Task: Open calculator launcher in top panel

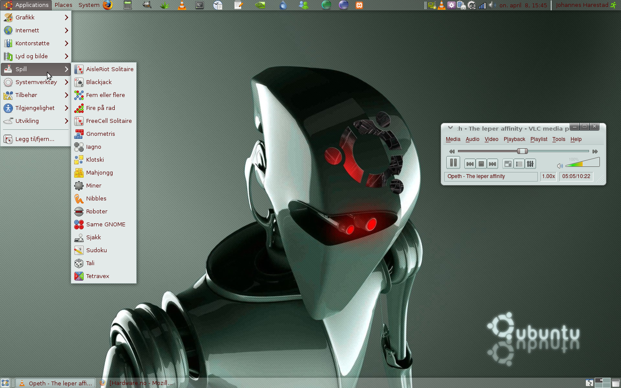Action: (128, 5)
